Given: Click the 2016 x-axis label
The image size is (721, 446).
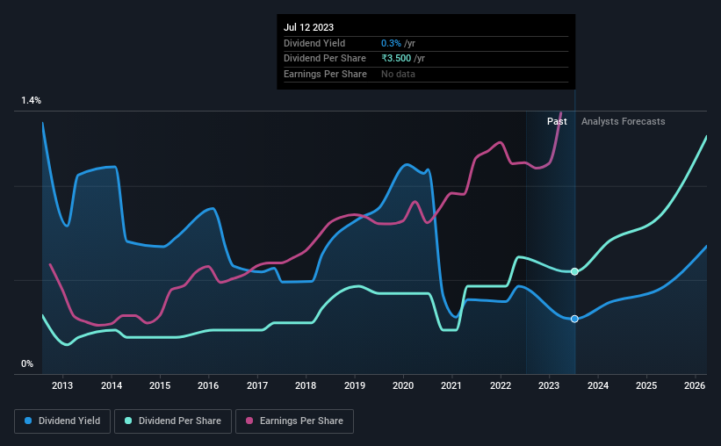Looking at the screenshot, I should [x=208, y=385].
